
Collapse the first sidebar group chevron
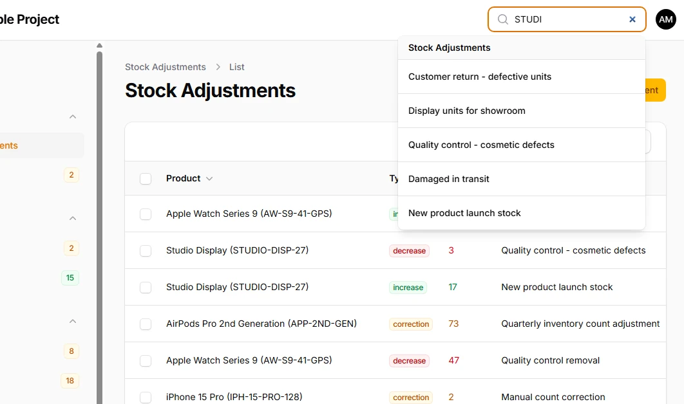73,116
